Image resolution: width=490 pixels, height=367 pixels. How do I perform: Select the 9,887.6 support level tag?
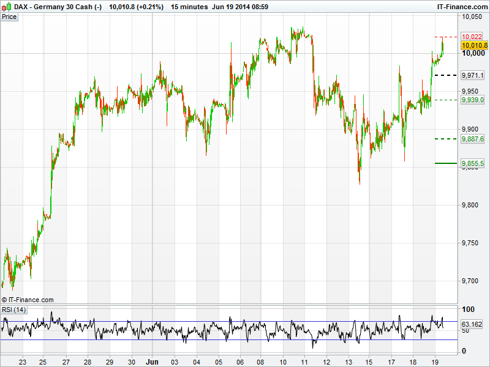point(473,139)
